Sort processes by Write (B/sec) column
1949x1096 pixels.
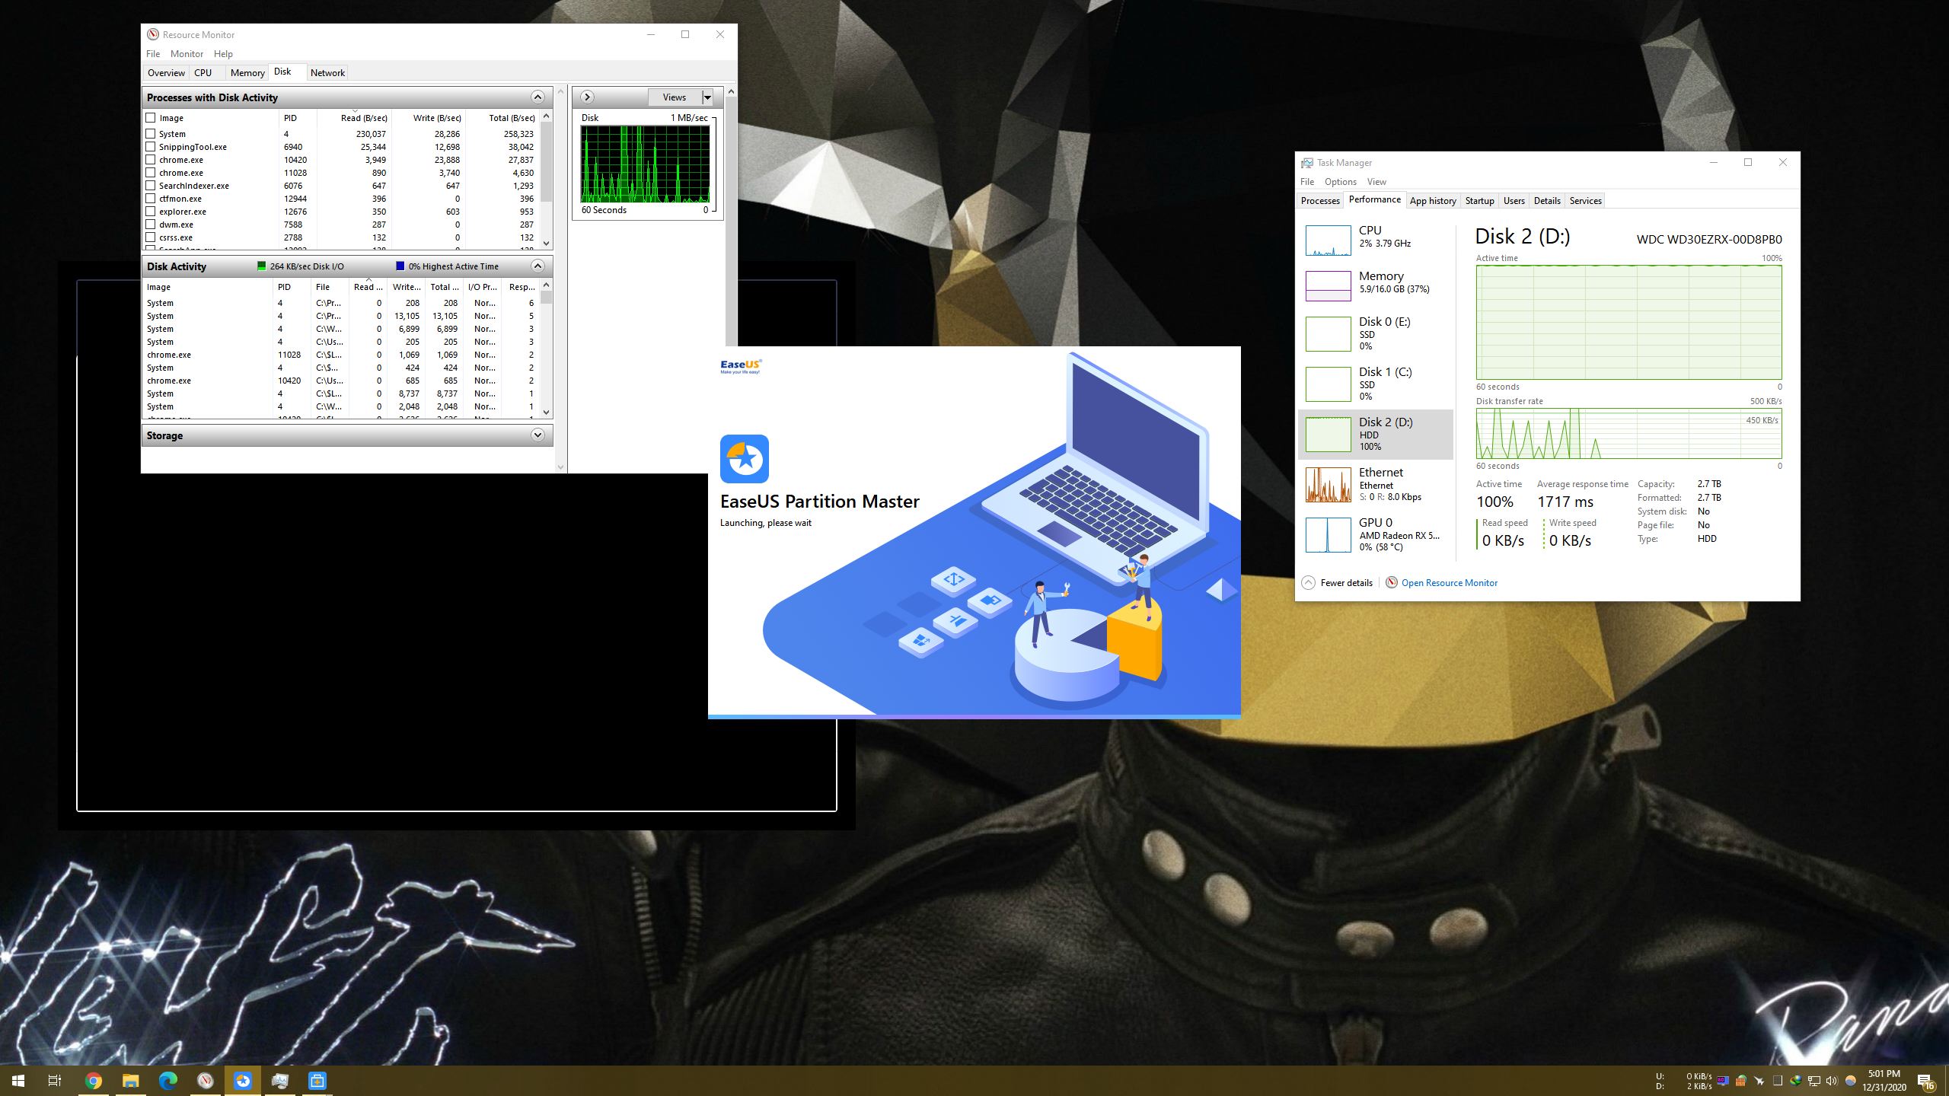pos(428,118)
